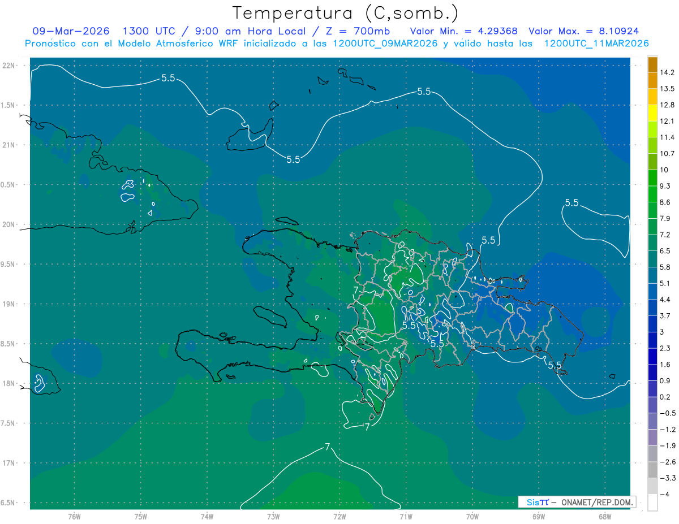
Task: Click the 5.5 contour label nearest 22N
Action: [168, 78]
